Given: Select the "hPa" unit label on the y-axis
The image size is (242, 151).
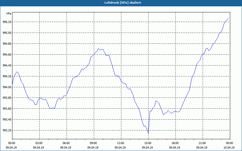Looking at the screenshot, I should (x=9, y=14).
